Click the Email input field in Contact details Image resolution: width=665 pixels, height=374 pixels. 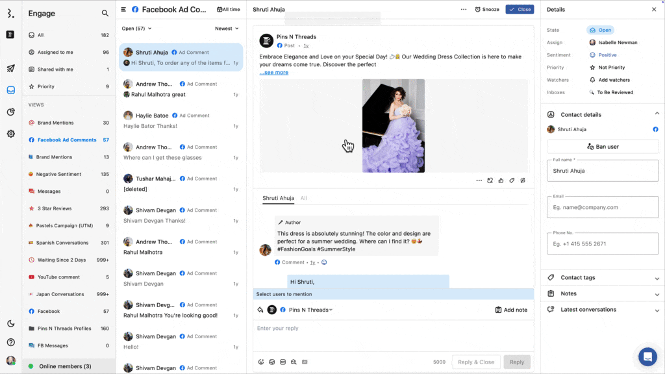click(603, 206)
